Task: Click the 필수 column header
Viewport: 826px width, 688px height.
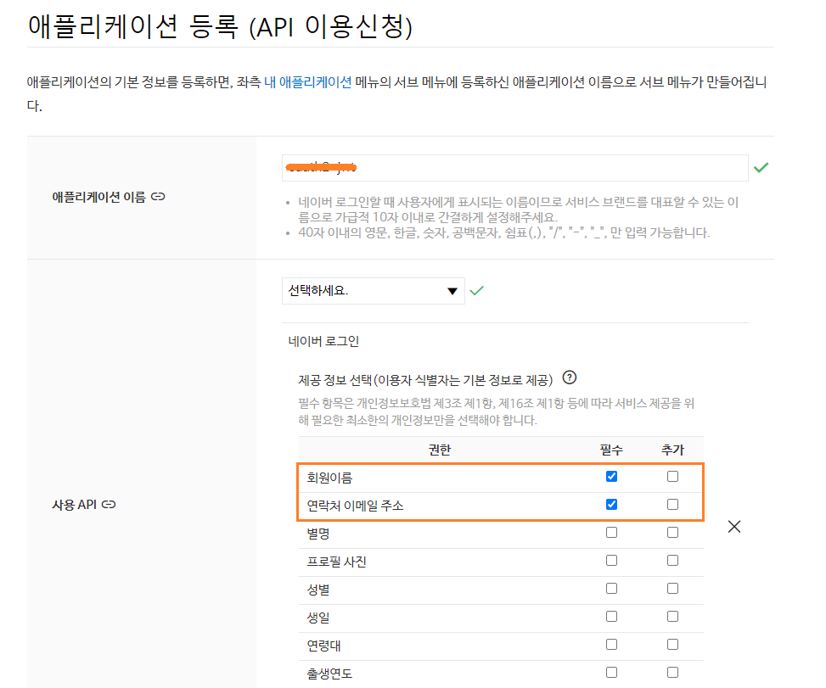Action: click(x=611, y=450)
